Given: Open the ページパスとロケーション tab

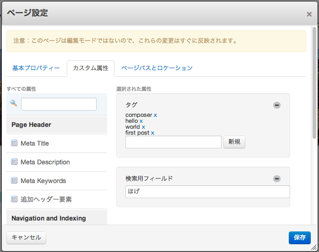Looking at the screenshot, I should coord(157,68).
